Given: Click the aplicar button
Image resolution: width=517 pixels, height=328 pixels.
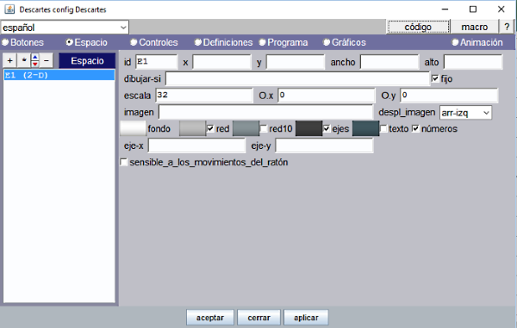Looking at the screenshot, I should (x=306, y=318).
